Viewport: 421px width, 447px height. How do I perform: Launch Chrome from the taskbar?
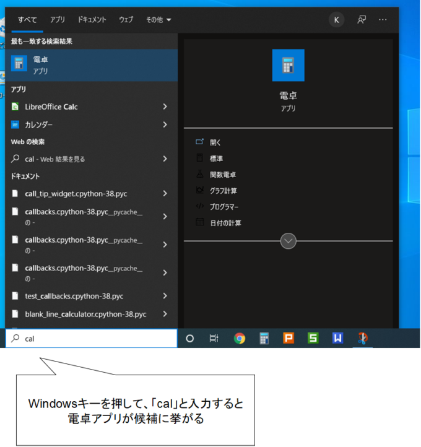240,339
